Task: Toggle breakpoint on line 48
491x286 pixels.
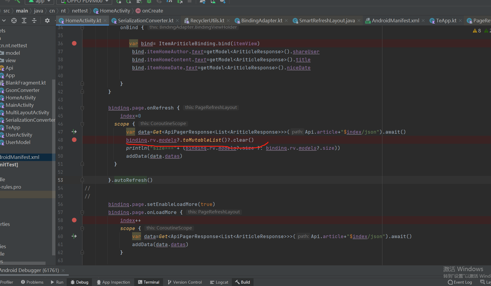Action: pos(74,140)
